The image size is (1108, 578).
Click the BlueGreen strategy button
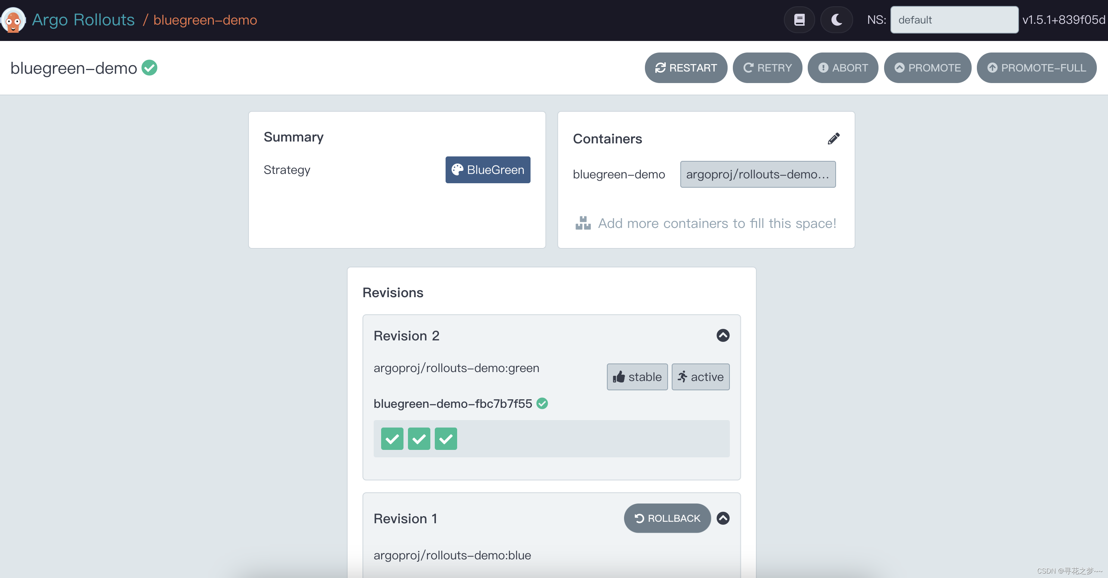click(487, 169)
